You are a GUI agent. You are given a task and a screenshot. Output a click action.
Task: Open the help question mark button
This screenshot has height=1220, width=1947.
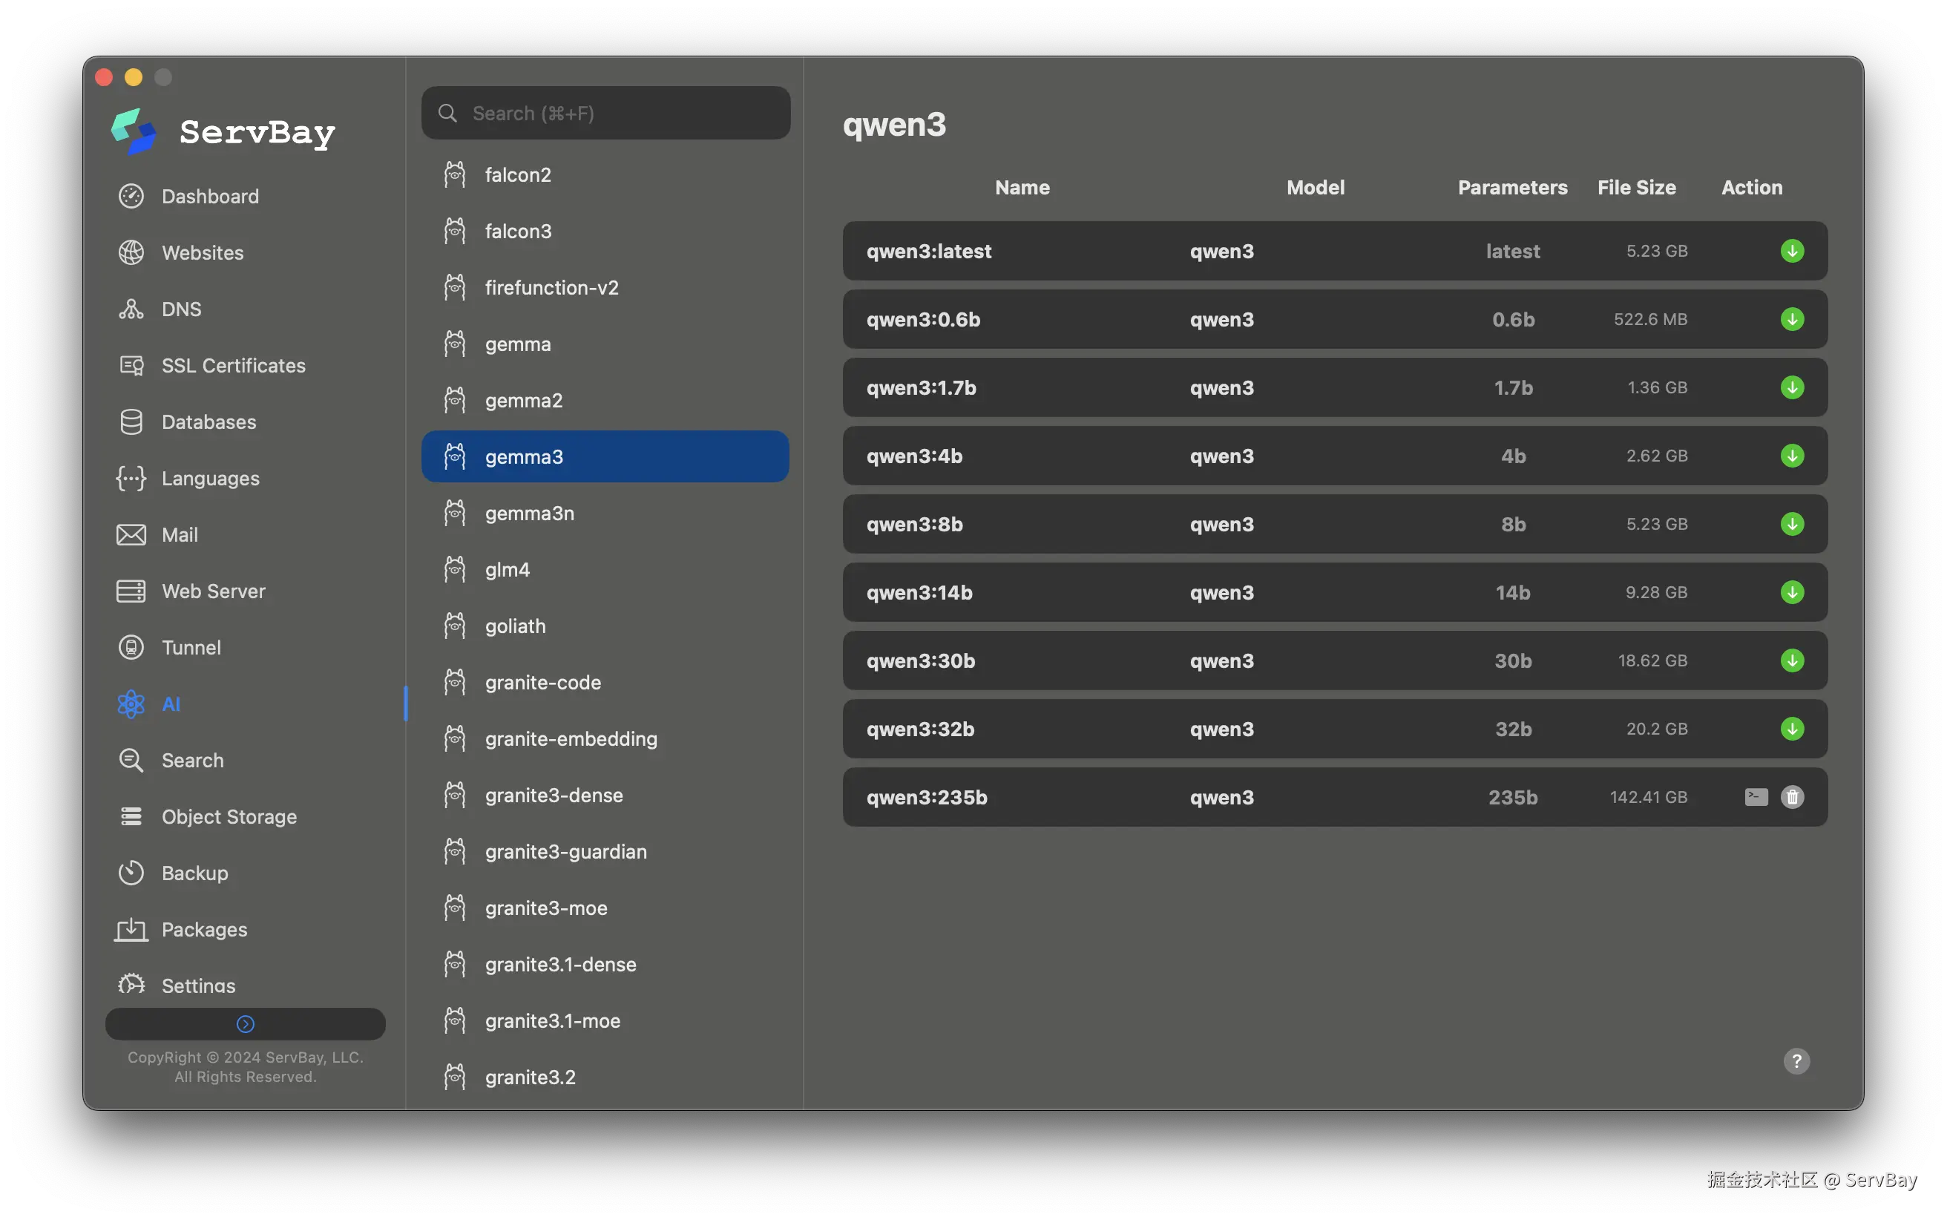[x=1796, y=1061]
